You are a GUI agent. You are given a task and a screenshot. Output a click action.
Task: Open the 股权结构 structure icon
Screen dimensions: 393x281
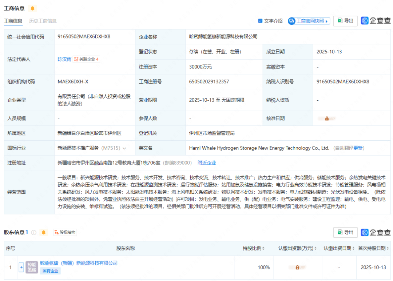click(57, 232)
